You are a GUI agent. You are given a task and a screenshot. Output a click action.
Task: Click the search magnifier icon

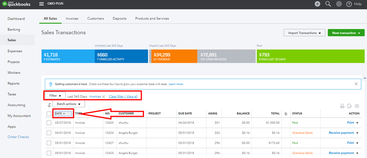pyautogui.click(x=328, y=4)
